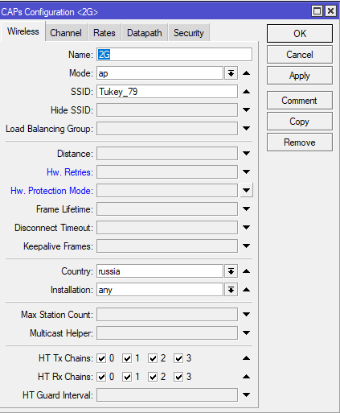Switch to the Security tab

coord(189,33)
